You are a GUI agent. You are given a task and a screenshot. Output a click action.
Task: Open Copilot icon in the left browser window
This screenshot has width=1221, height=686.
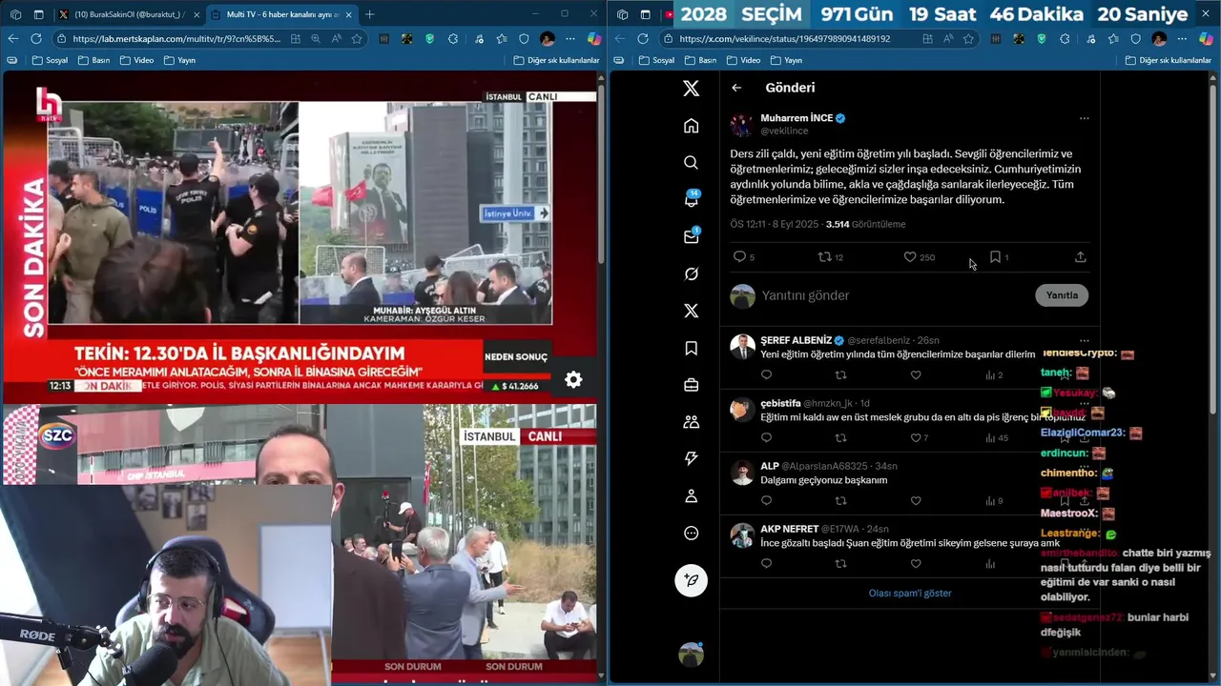click(593, 39)
